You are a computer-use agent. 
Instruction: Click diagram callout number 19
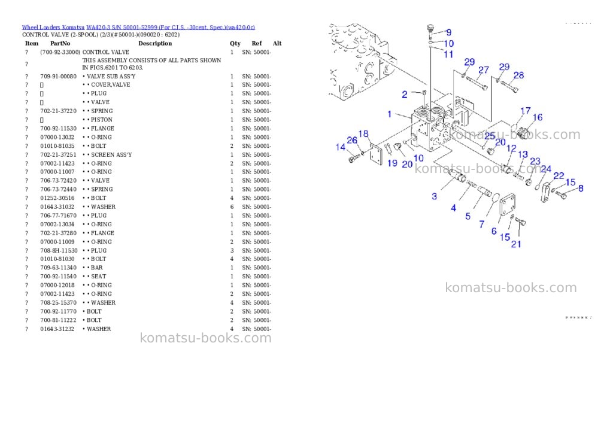coord(393,163)
